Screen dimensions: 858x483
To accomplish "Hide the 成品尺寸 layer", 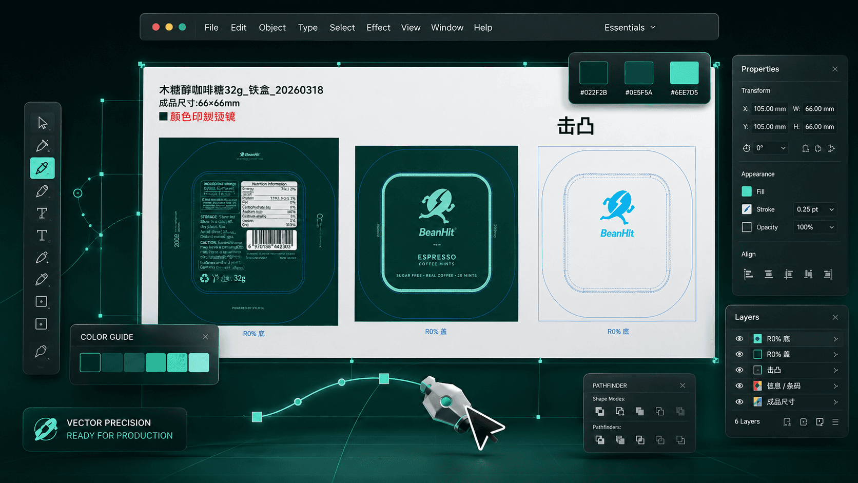I will pyautogui.click(x=739, y=402).
